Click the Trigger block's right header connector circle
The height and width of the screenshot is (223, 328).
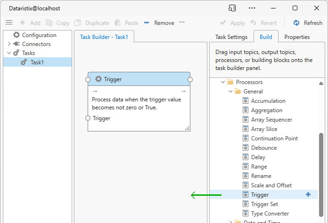click(x=190, y=79)
